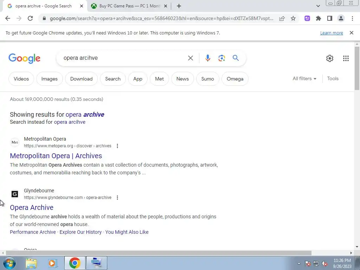Open the Extensions puzzle menu
Viewport: 360px width, 270px height.
(319, 18)
